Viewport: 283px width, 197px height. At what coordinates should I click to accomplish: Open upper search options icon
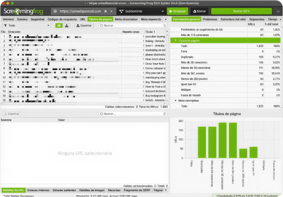tap(165, 25)
